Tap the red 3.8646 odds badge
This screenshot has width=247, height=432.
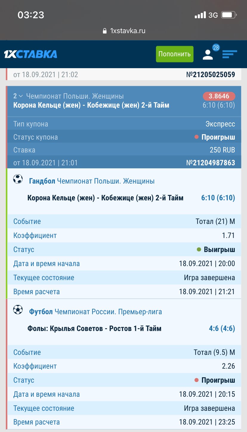click(x=219, y=96)
